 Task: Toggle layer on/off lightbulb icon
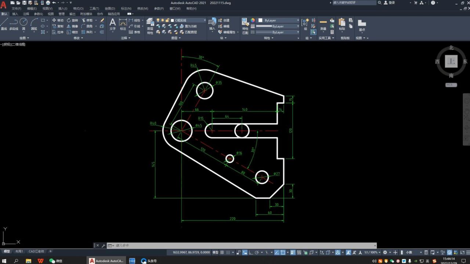[x=158, y=20]
